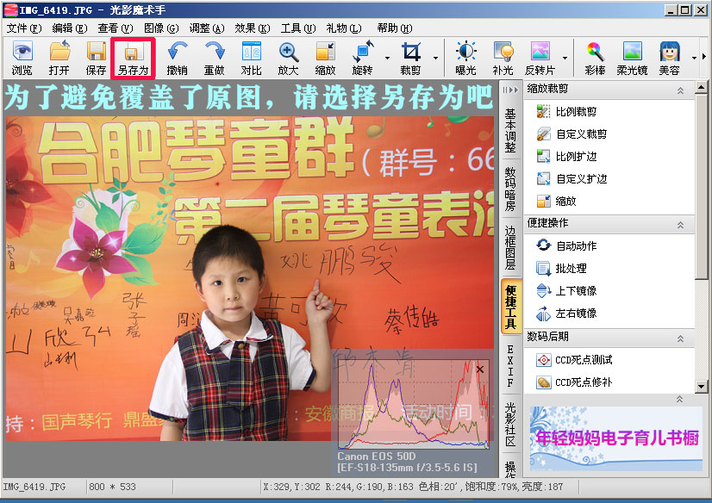The width and height of the screenshot is (712, 503).
Task: Adjust 曝光 (Exposure) from toolbar
Action: (x=465, y=58)
